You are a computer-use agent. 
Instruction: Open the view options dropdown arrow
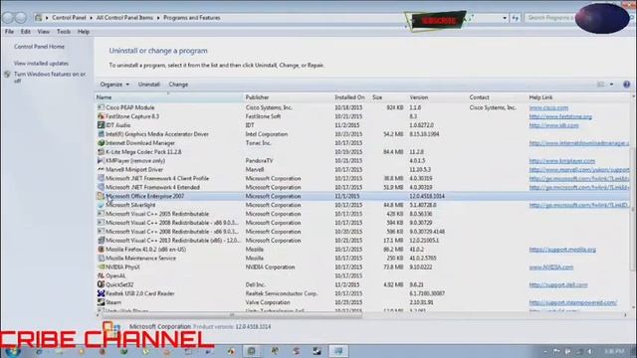611,85
